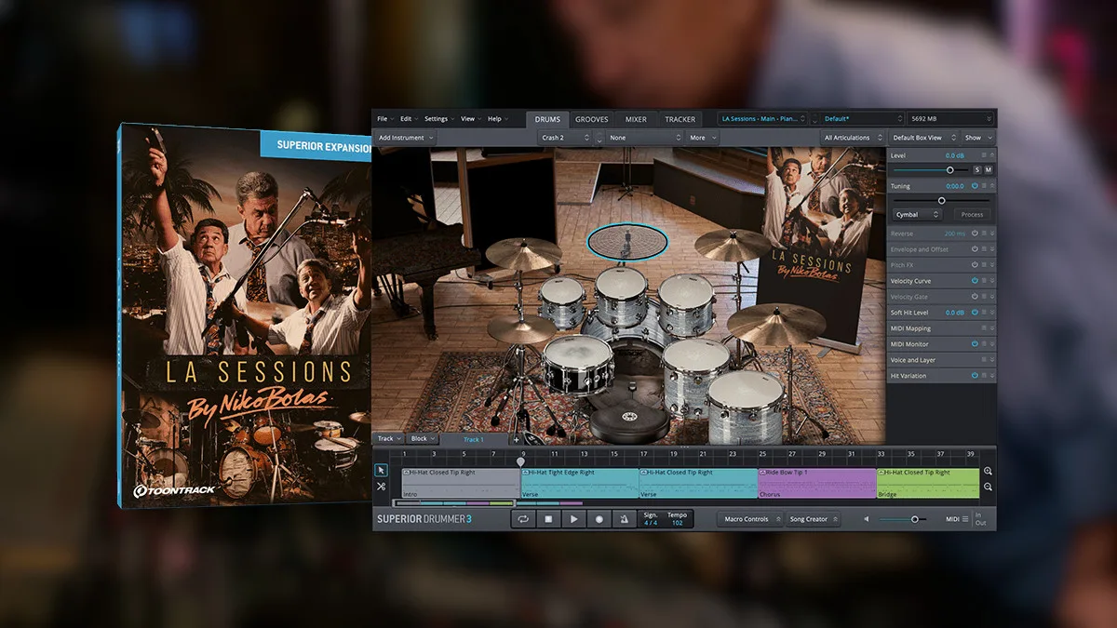Open the More dropdown
The width and height of the screenshot is (1117, 628).
703,138
